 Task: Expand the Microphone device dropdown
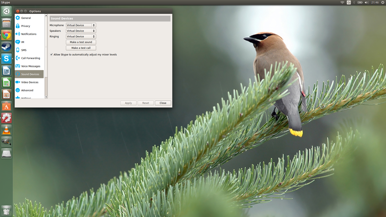(81, 25)
